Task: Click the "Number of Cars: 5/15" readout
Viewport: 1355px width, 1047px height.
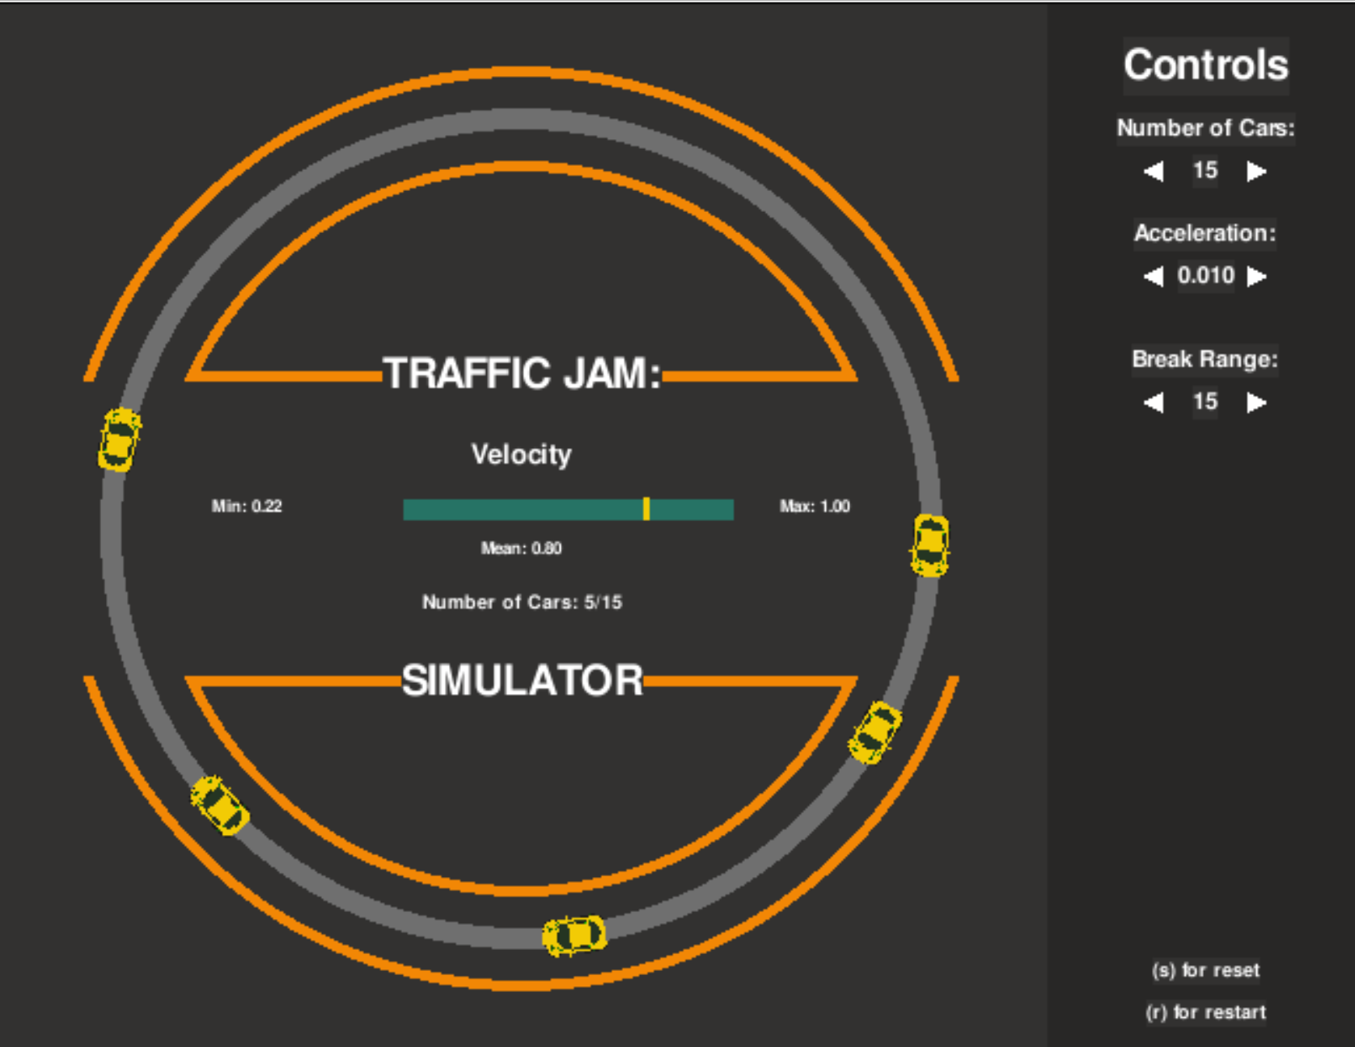Action: (x=522, y=602)
